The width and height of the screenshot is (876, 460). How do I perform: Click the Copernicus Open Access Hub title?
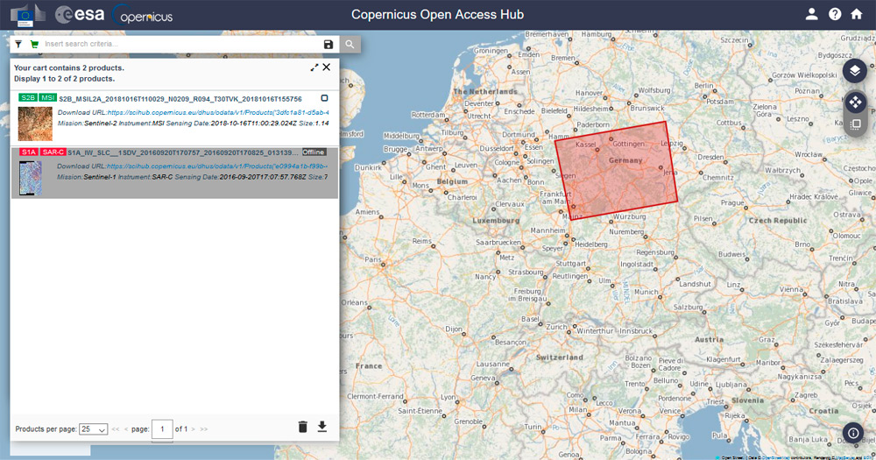[x=437, y=15]
